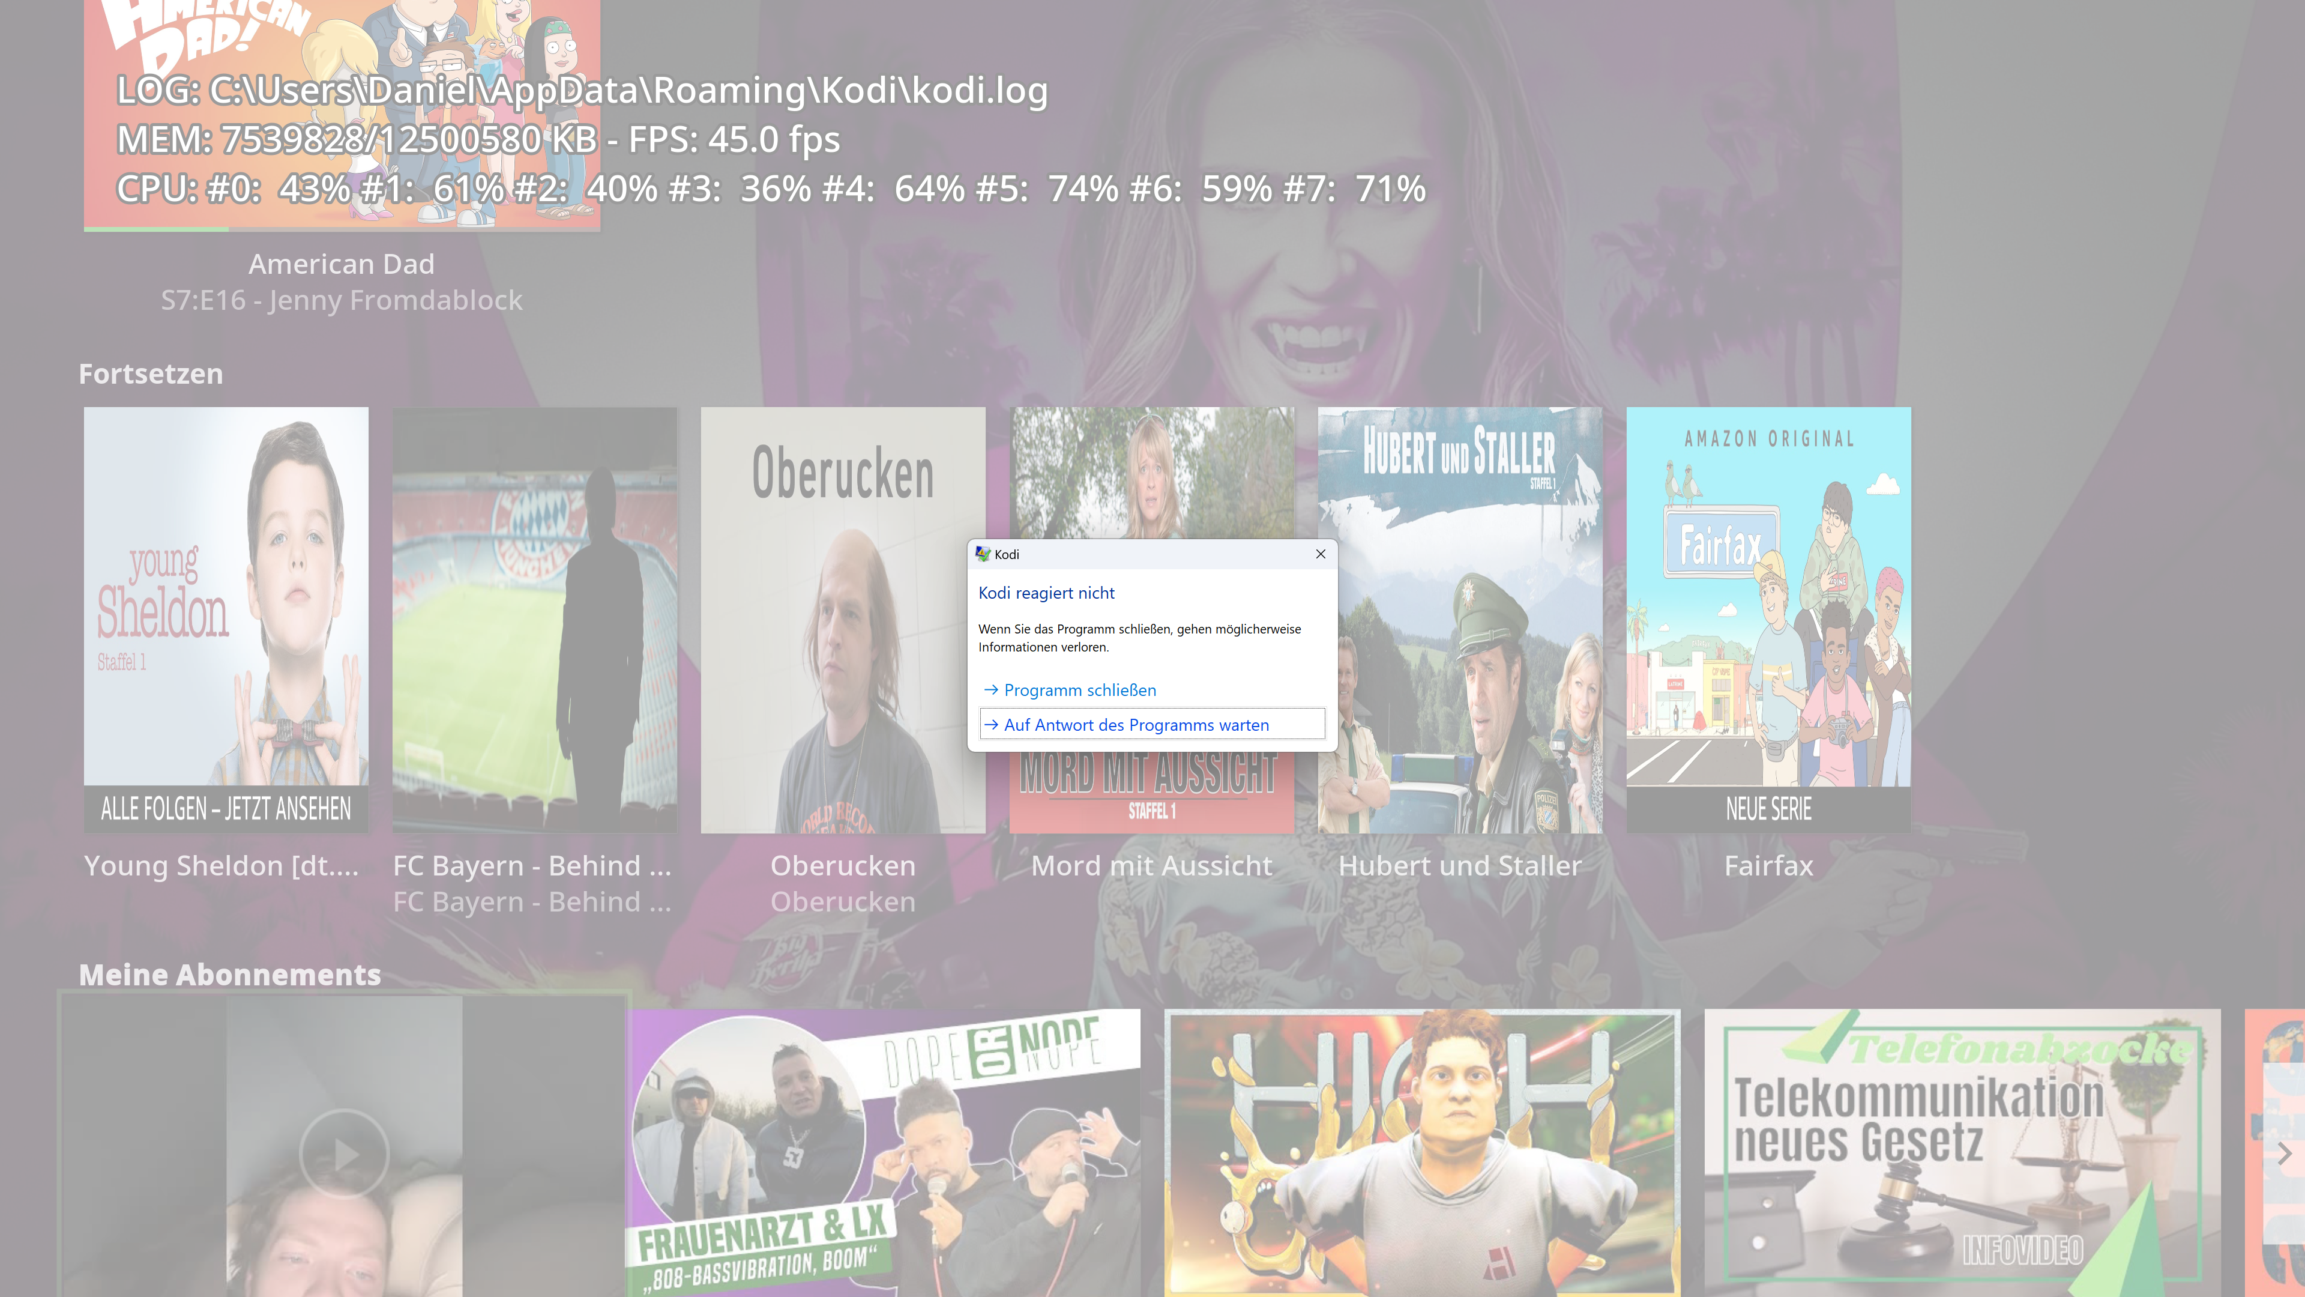The height and width of the screenshot is (1297, 2305).
Task: Click the Meine Abonnements heading
Action: coord(230,975)
